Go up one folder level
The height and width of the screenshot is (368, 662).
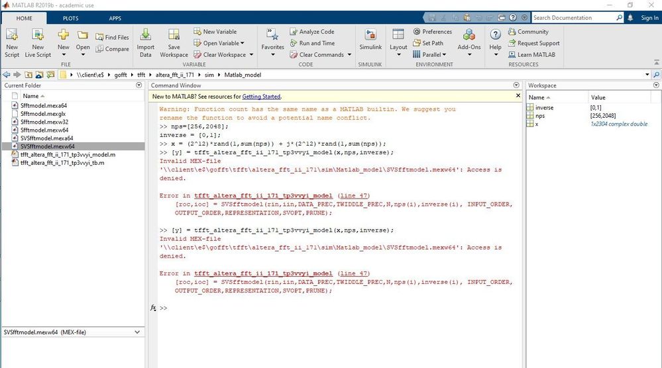[x=28, y=75]
